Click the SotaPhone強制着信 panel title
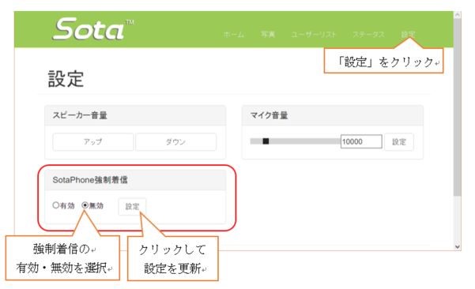 click(x=90, y=180)
